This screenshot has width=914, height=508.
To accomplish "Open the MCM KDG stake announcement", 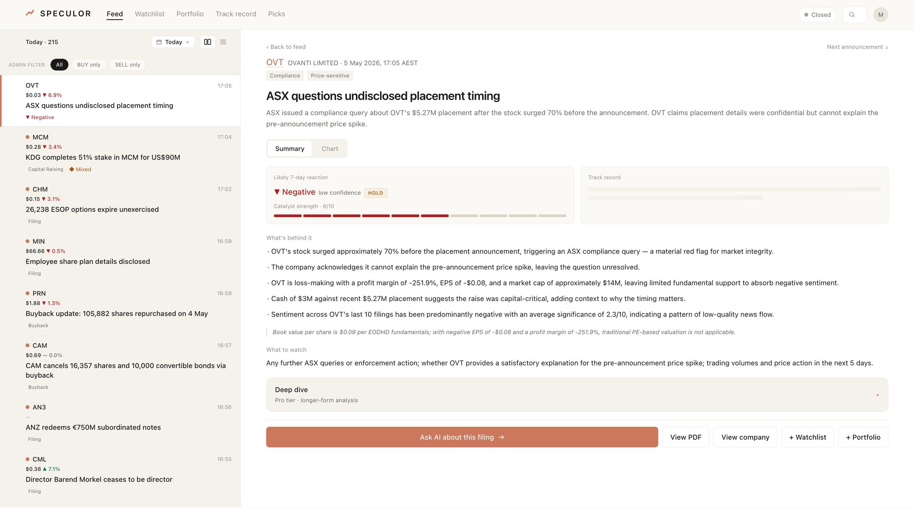I will click(120, 153).
